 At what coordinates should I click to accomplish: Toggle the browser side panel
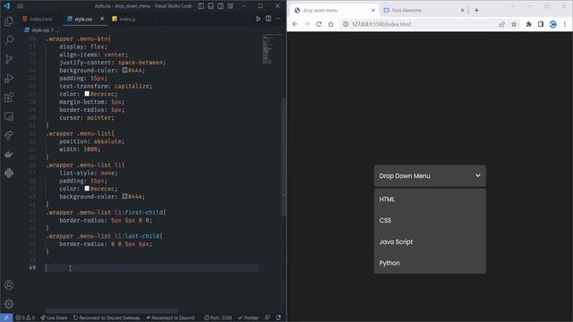[x=541, y=24]
